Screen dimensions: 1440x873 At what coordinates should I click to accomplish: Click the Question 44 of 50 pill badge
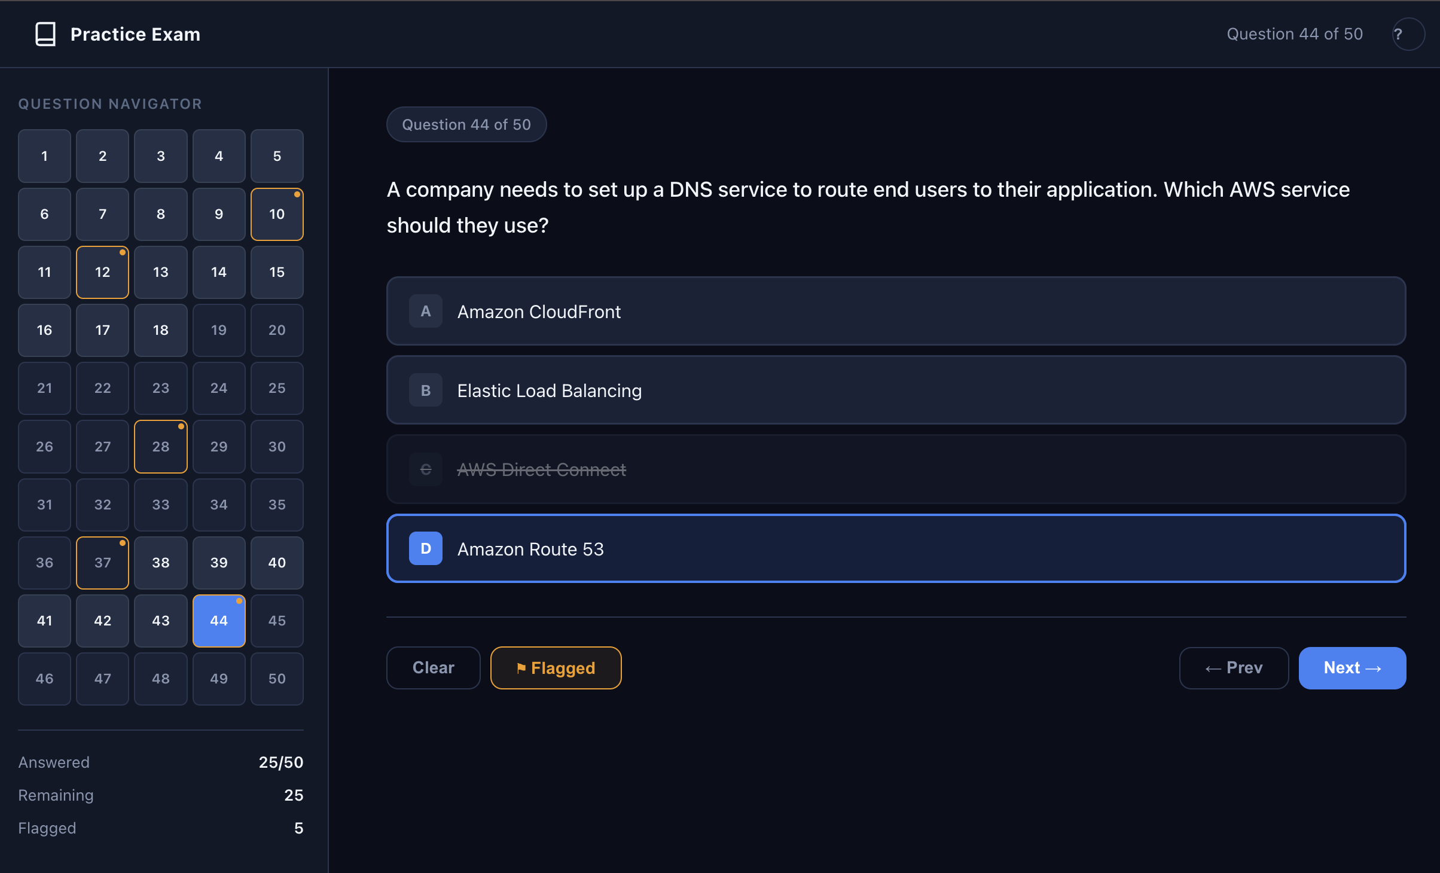tap(466, 124)
